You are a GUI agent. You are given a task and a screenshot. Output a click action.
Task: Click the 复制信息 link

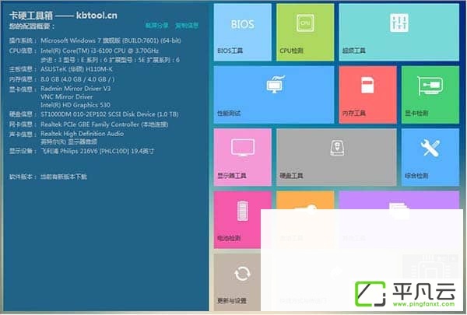(187, 26)
